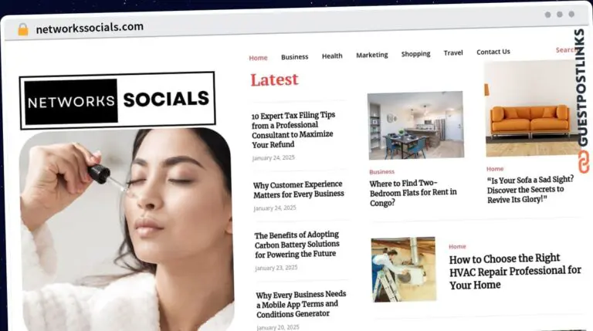The width and height of the screenshot is (593, 331).
Task: Read 10 Expert Tax Filing Tips article
Action: click(293, 130)
